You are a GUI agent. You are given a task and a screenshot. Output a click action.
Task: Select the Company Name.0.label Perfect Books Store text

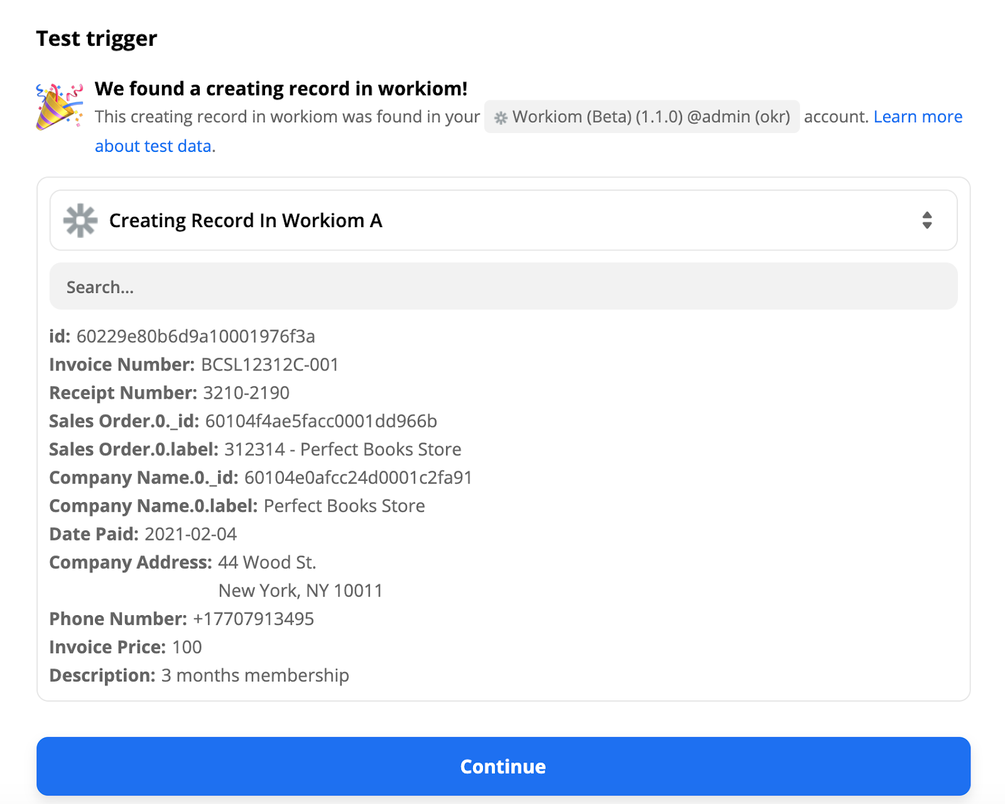click(344, 506)
